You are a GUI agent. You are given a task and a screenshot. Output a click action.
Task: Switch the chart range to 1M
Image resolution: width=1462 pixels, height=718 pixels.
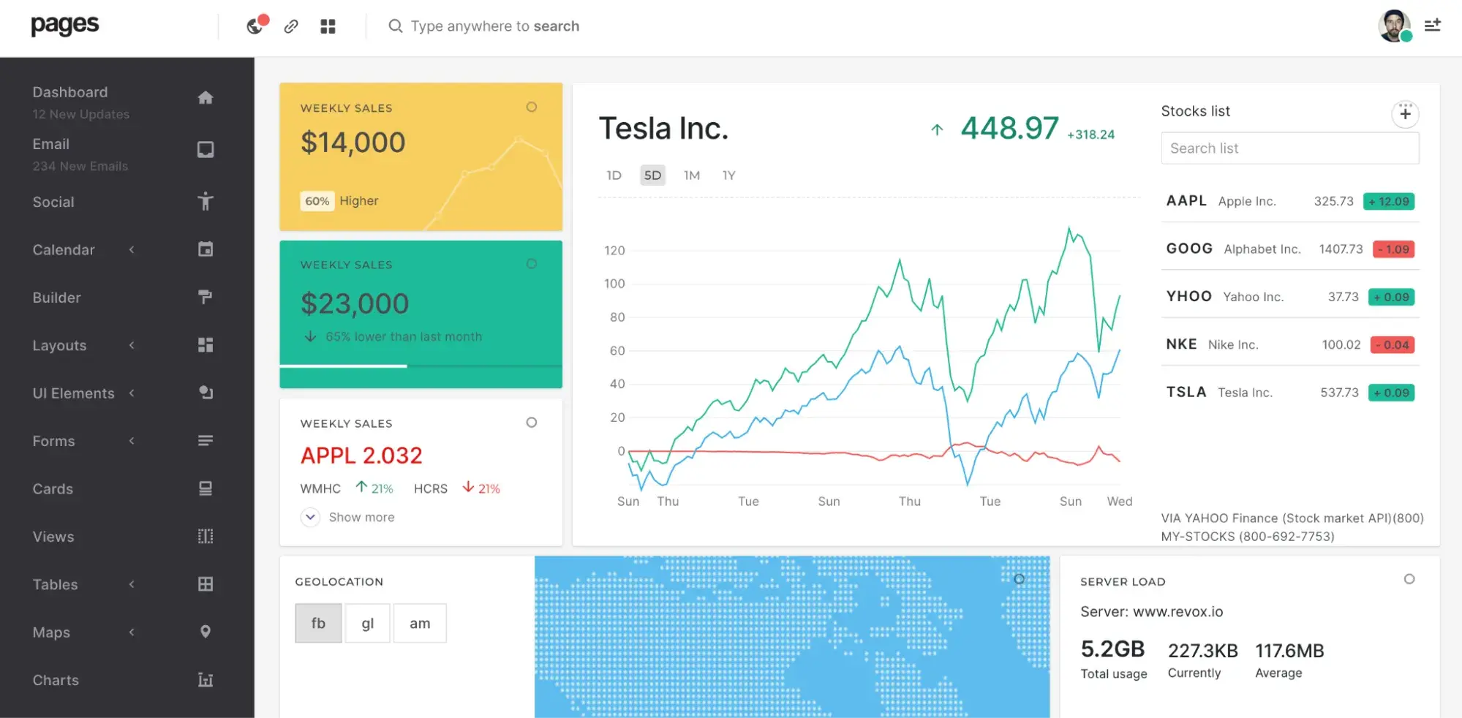coord(691,175)
